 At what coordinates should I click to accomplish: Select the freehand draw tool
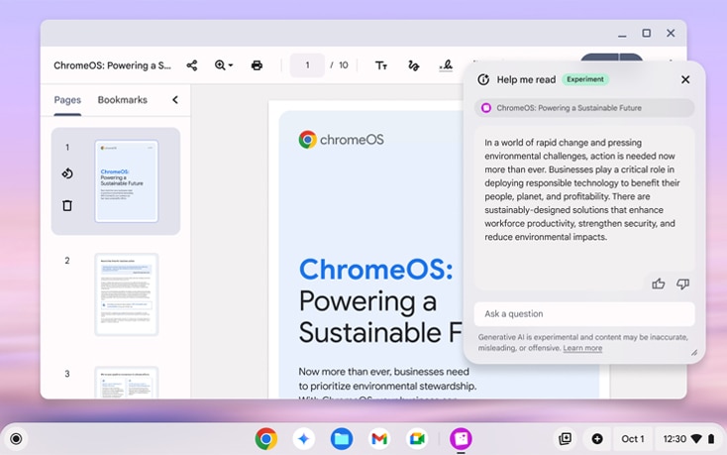pos(414,65)
